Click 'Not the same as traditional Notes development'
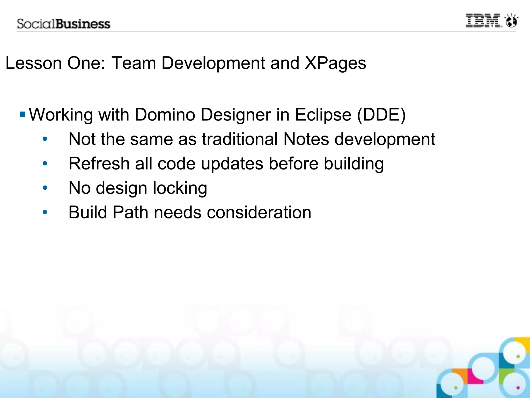 (252, 139)
